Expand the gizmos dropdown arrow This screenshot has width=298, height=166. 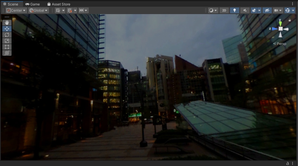pyautogui.click(x=293, y=10)
